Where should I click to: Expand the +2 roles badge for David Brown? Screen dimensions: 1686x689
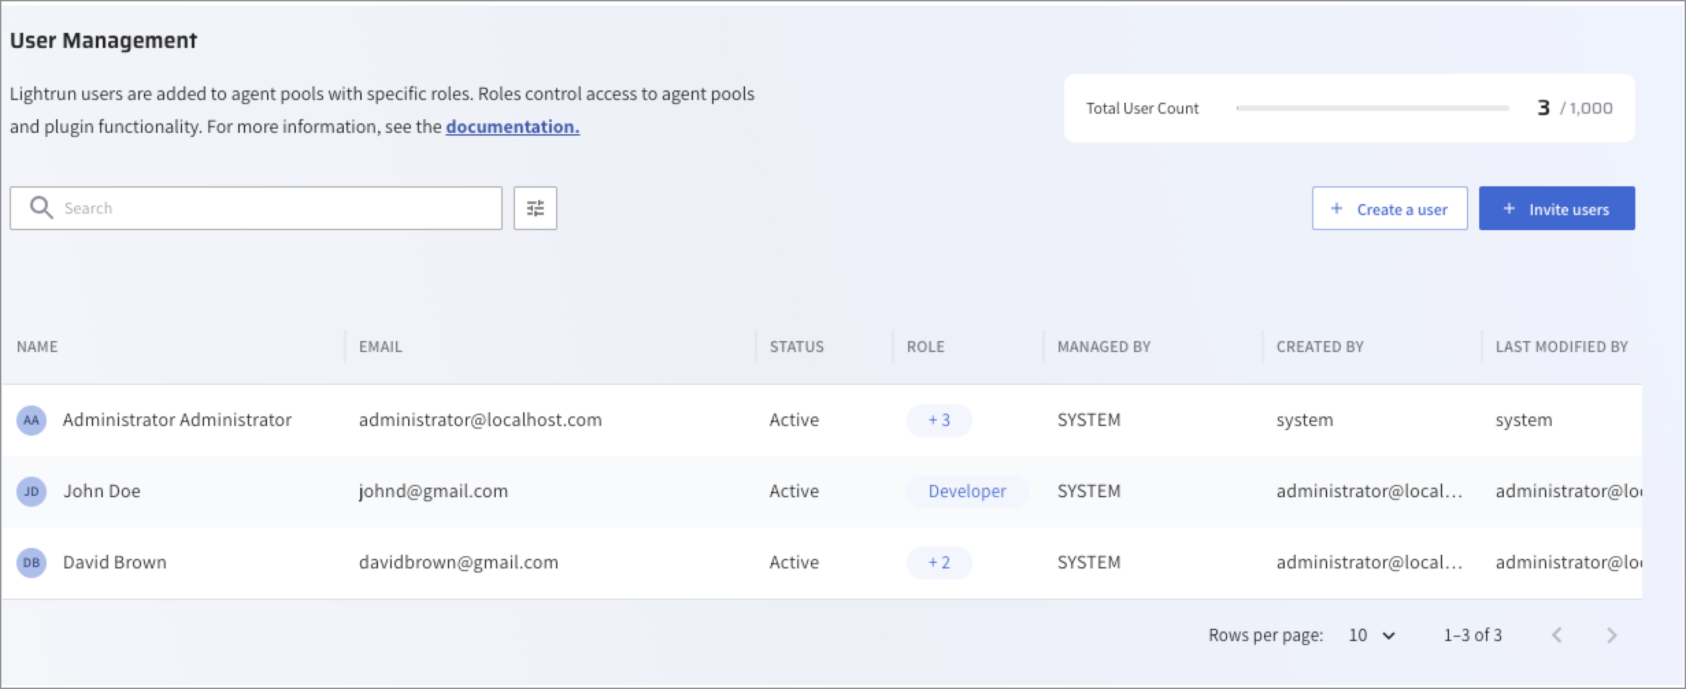pos(939,562)
